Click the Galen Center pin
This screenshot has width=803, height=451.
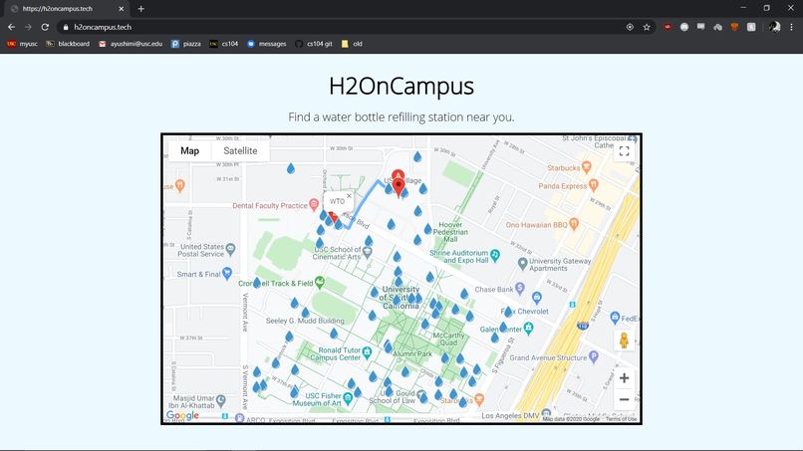pyautogui.click(x=528, y=328)
